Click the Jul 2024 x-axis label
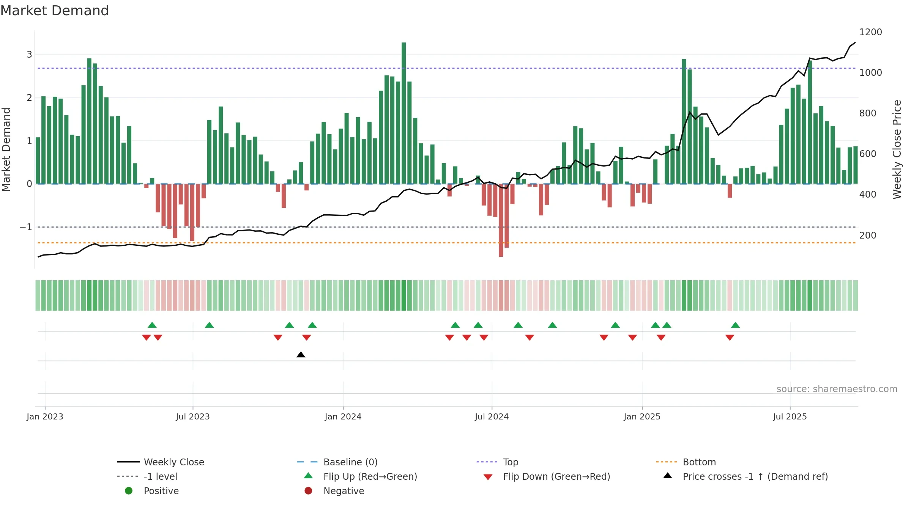 click(492, 416)
